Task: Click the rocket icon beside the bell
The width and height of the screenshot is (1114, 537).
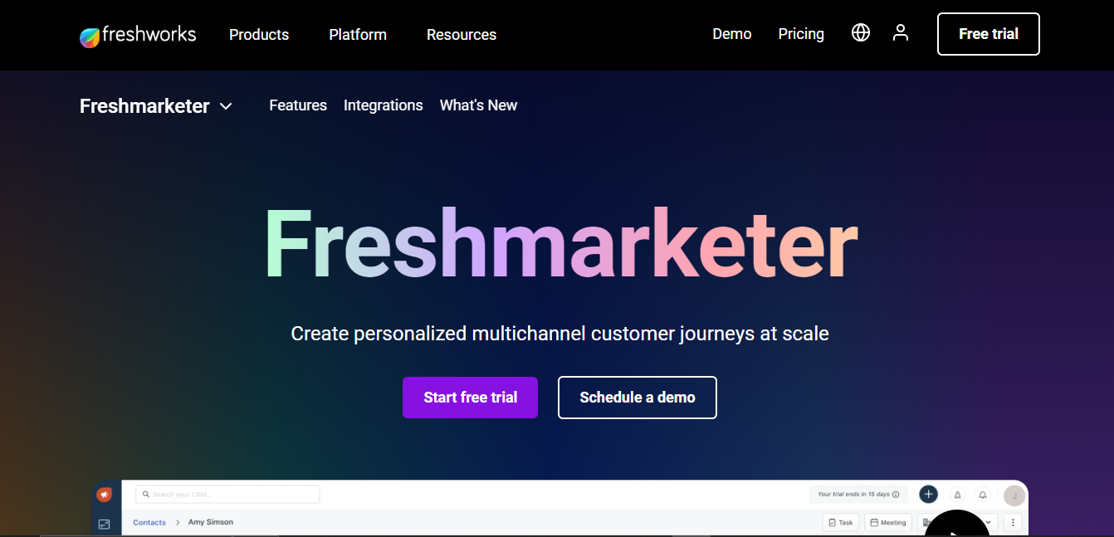Action: [956, 495]
